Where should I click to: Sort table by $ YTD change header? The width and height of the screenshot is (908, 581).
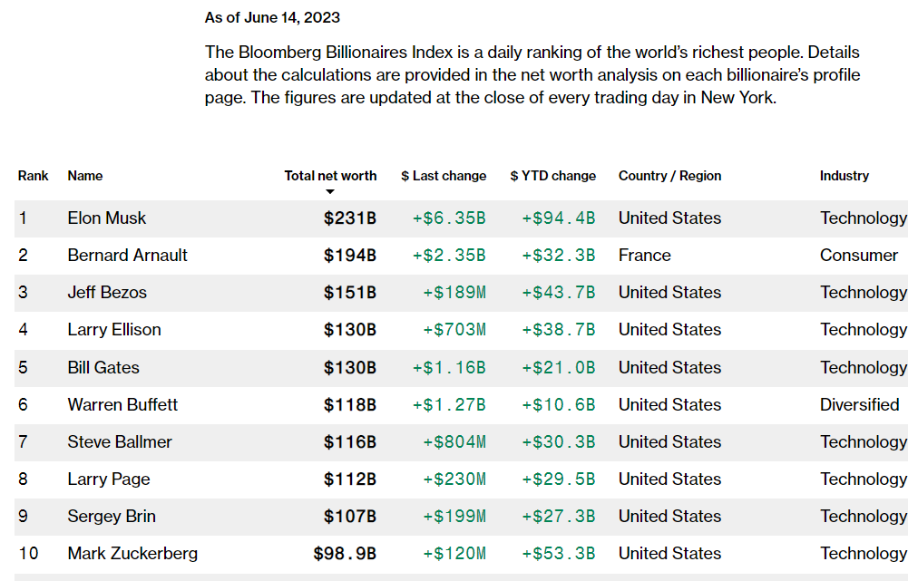(553, 176)
